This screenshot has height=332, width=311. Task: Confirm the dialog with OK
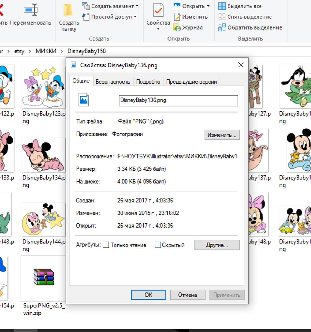[x=149, y=295]
